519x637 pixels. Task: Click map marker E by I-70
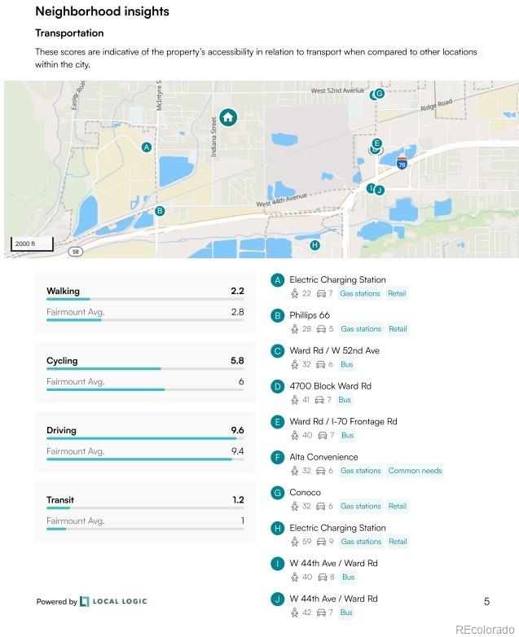tap(376, 143)
